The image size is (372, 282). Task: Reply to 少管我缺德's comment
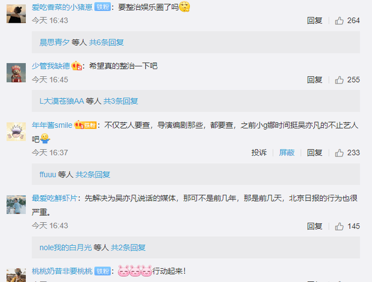(x=314, y=80)
